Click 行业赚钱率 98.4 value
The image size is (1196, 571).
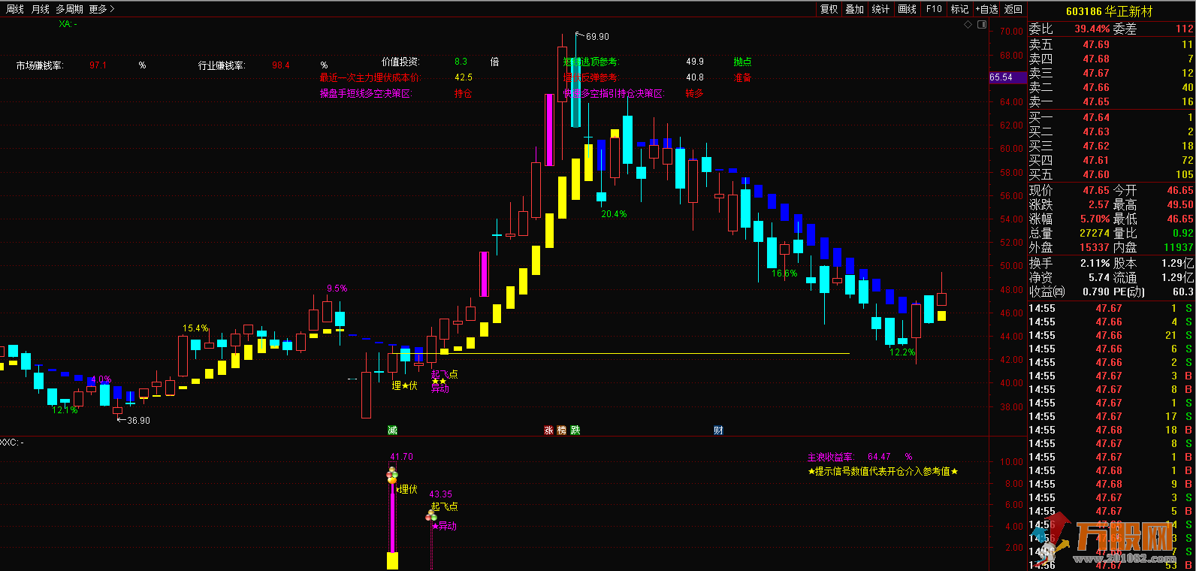coord(280,65)
